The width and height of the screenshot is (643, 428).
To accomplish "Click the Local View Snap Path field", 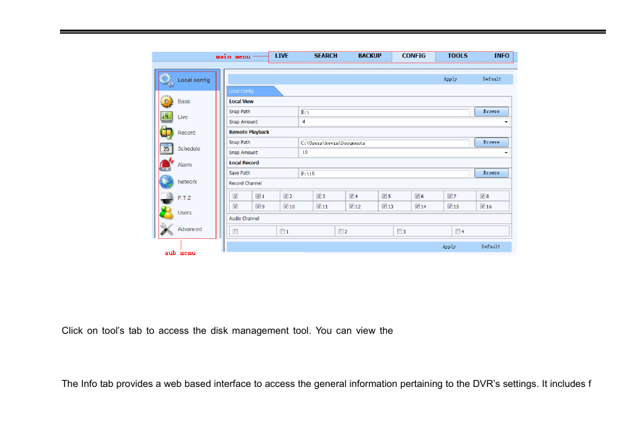I will click(x=384, y=112).
